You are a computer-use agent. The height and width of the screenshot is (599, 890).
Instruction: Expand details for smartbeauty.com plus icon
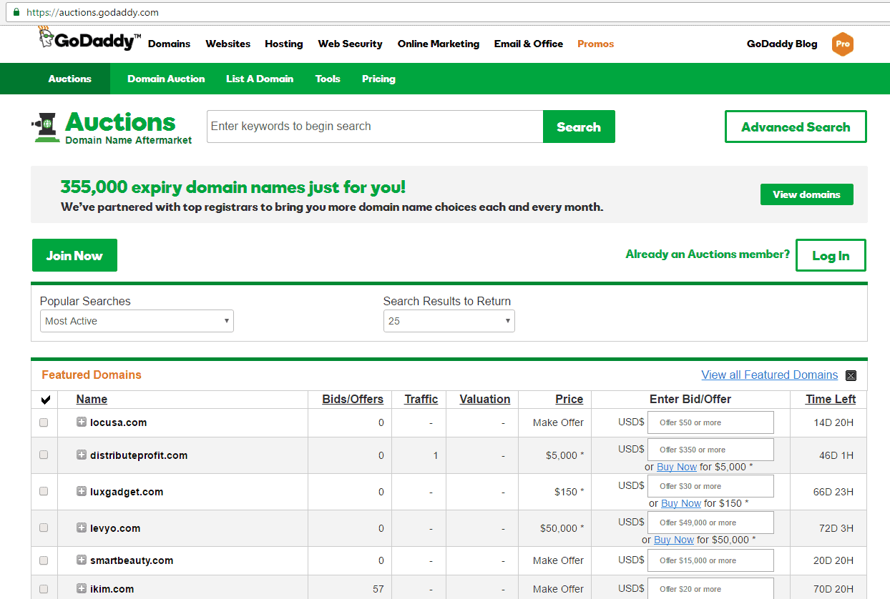pyautogui.click(x=82, y=560)
